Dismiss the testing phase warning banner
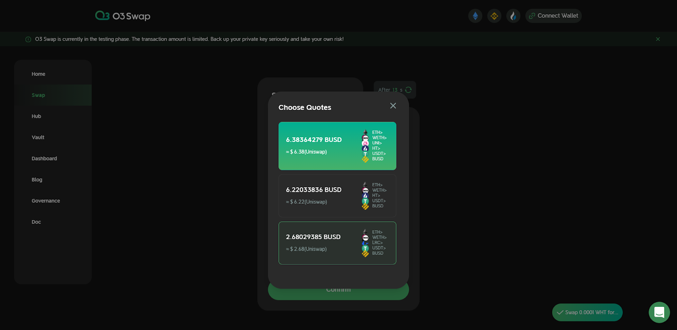 658,39
